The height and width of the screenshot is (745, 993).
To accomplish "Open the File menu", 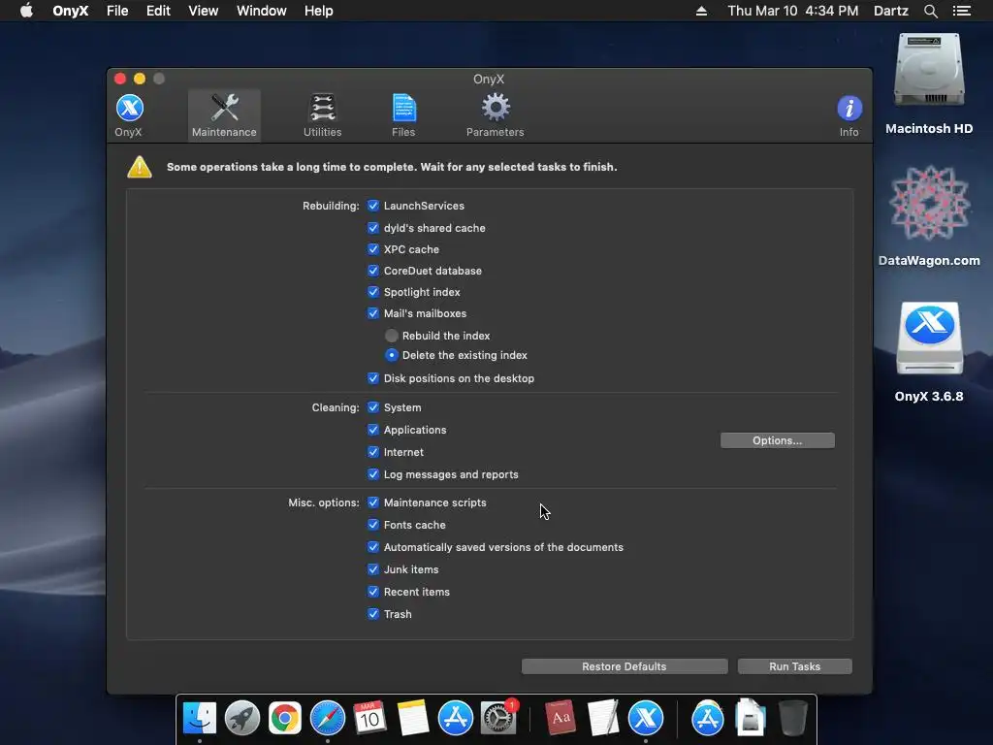I will point(117,11).
